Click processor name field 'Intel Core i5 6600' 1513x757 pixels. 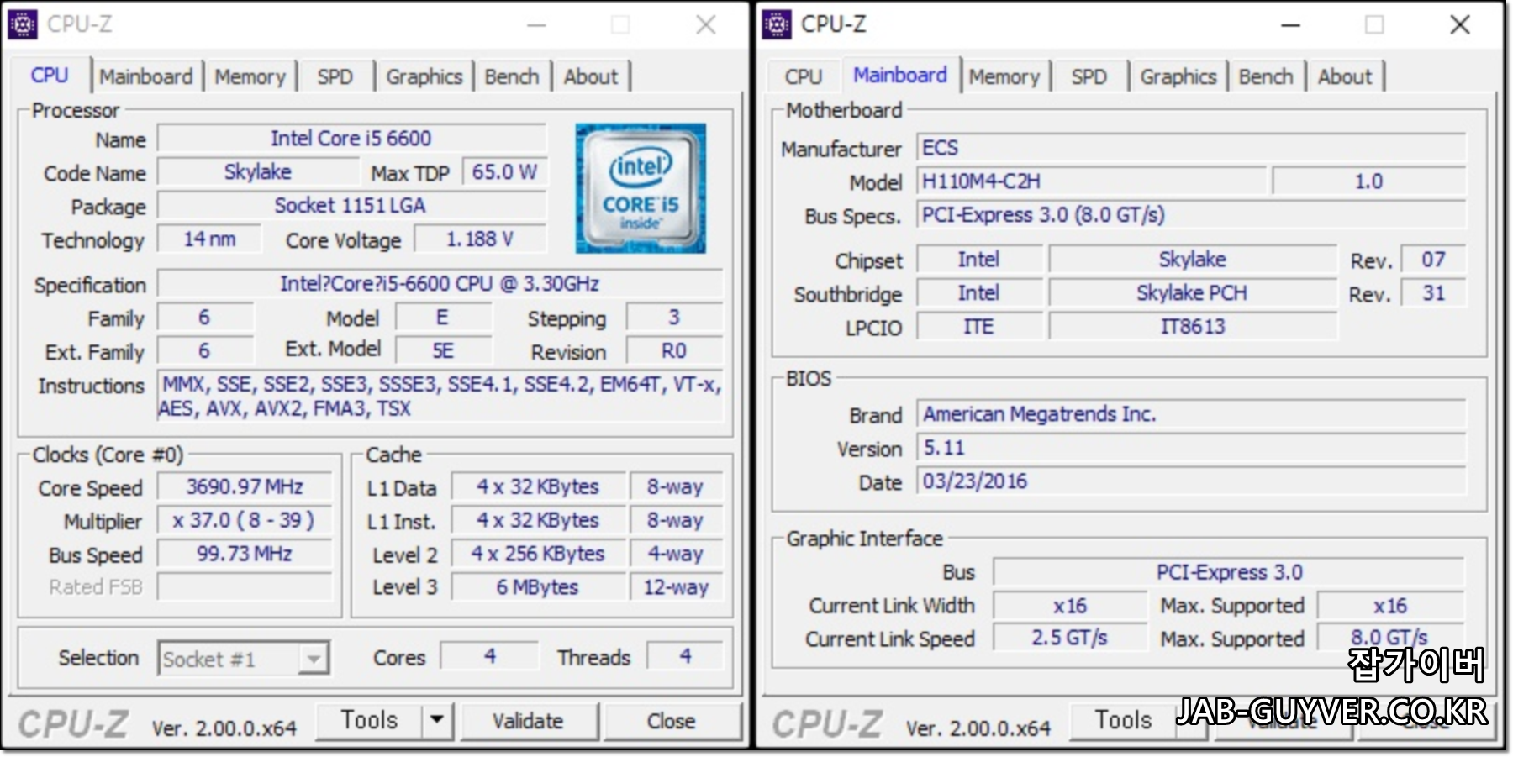[x=351, y=138]
